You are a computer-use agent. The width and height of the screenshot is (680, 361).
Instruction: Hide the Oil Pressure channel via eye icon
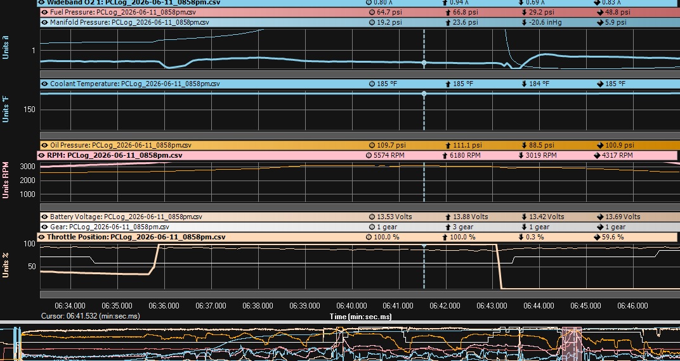pos(44,145)
